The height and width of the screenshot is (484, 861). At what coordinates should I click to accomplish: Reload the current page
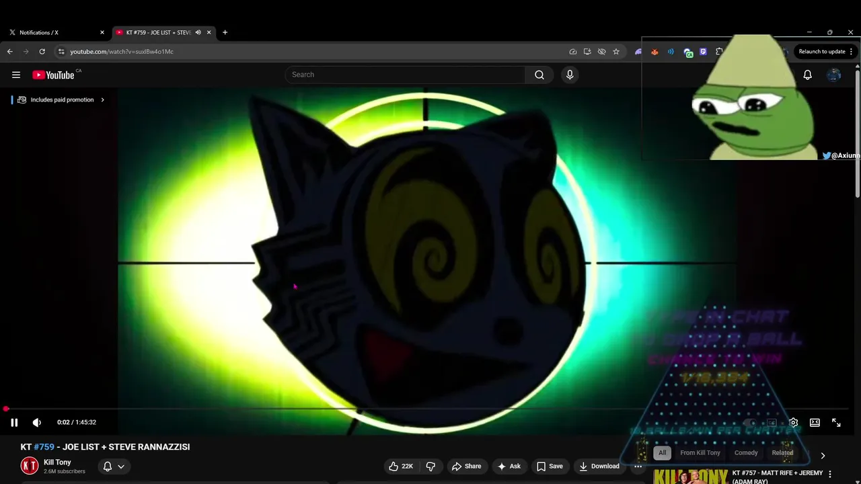pos(42,51)
